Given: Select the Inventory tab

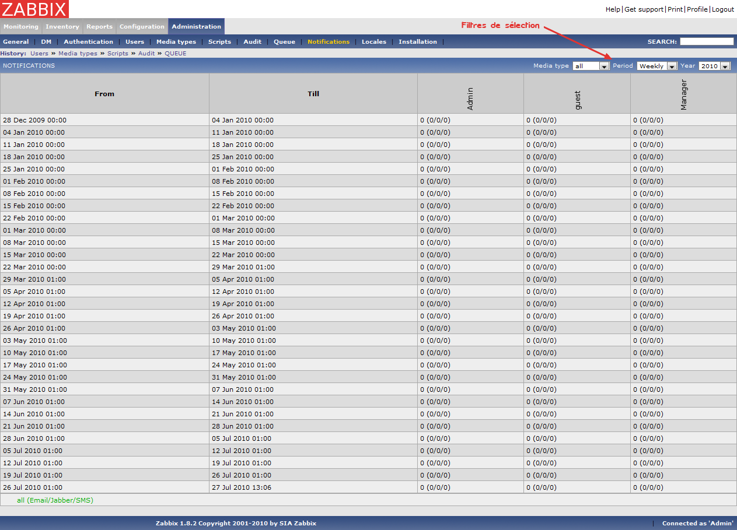Looking at the screenshot, I should pos(62,26).
